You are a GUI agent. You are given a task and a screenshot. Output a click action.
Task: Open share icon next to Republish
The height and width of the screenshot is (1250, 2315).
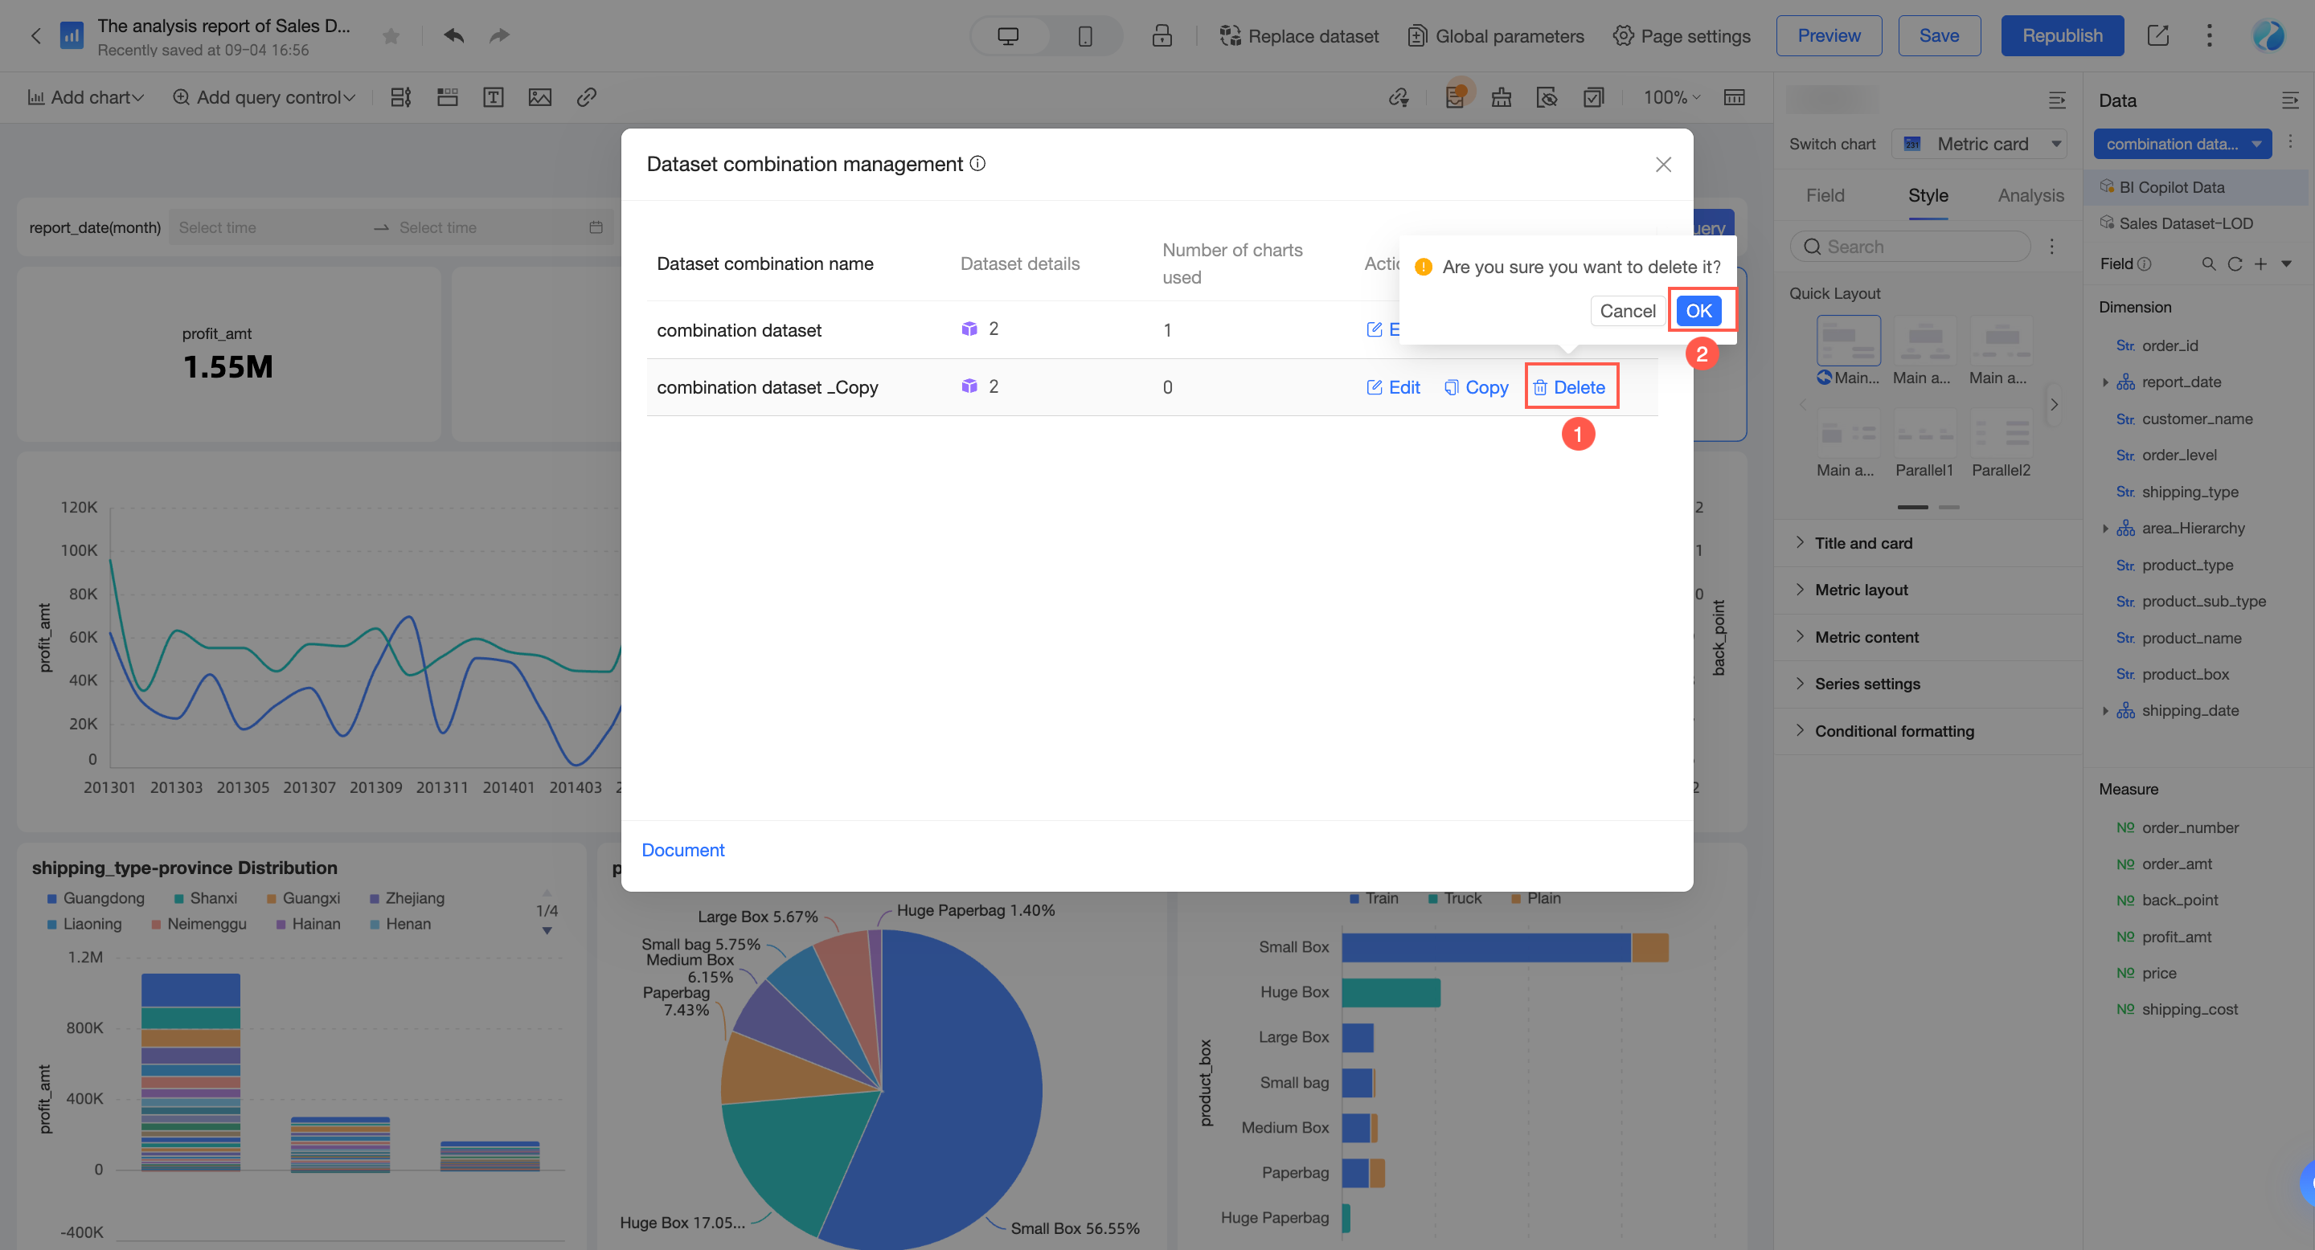2157,36
